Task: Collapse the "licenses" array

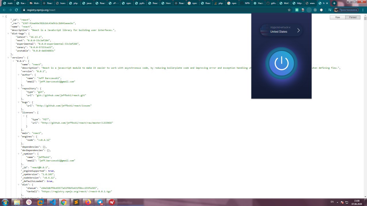Action: tap(18, 113)
